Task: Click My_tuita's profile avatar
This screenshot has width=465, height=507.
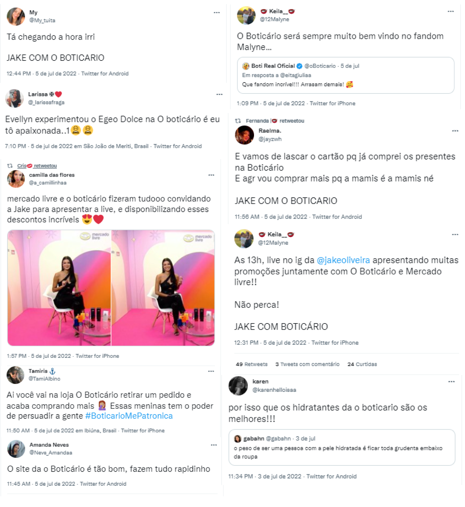Action: point(16,16)
